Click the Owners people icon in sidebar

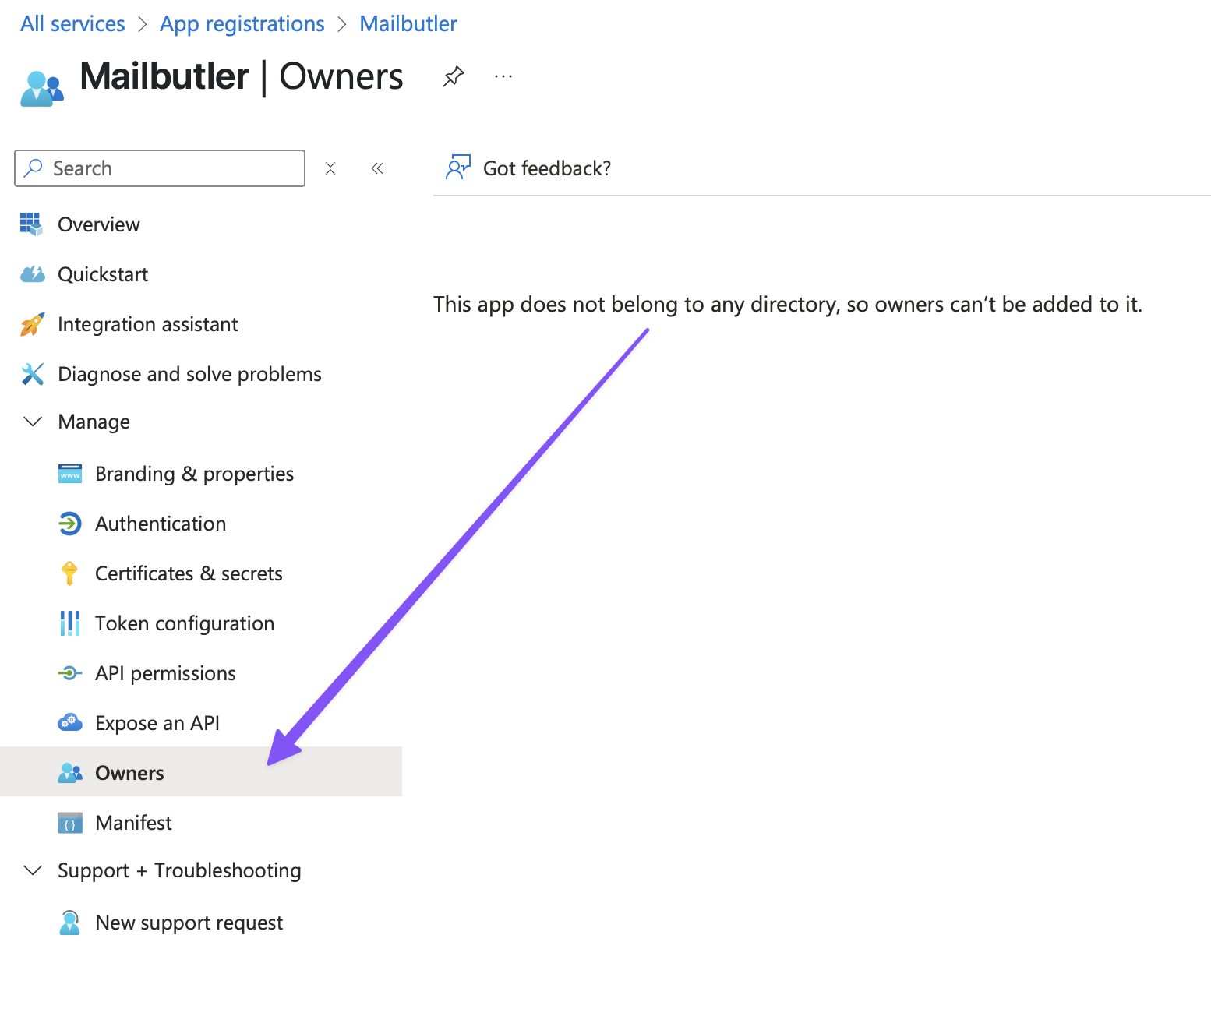coord(70,773)
